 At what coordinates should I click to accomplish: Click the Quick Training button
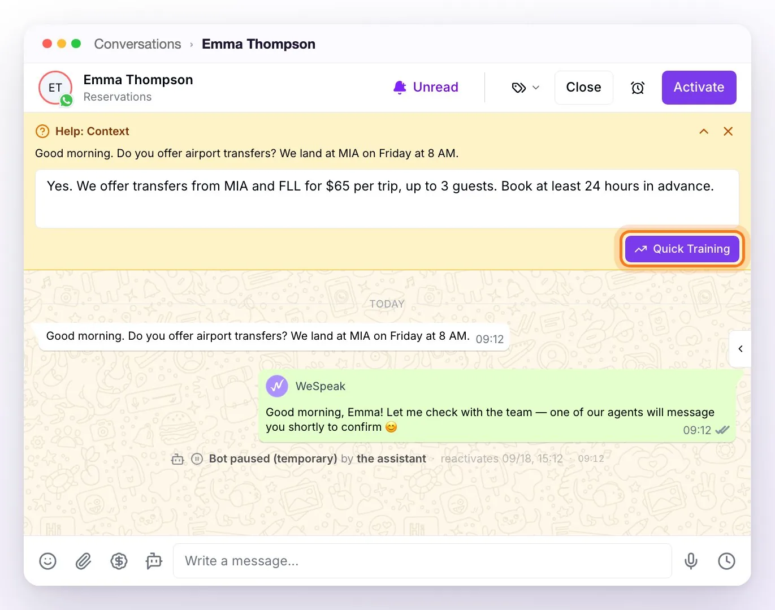[682, 249]
